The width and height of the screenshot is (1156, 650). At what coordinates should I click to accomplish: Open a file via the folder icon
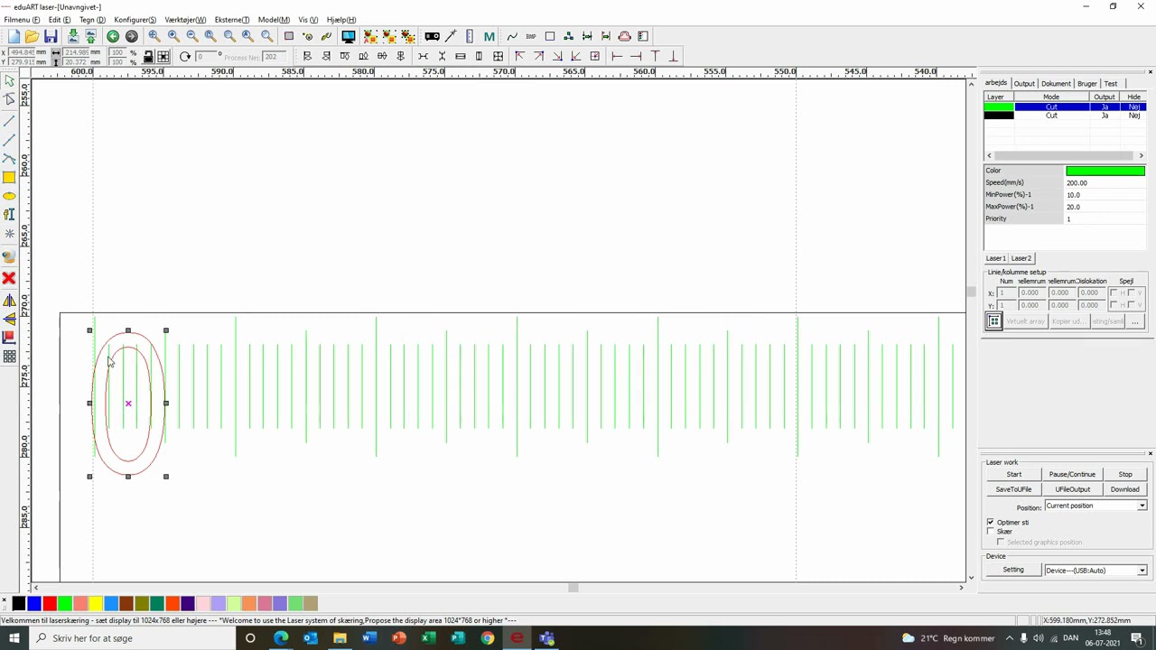point(32,36)
